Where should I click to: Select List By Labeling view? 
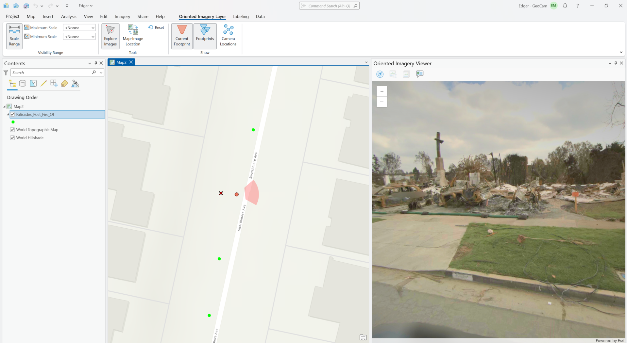pyautogui.click(x=65, y=84)
